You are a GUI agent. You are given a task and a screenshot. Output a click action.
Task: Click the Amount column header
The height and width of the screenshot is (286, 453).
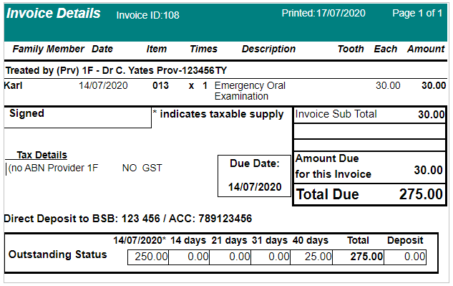pyautogui.click(x=426, y=49)
